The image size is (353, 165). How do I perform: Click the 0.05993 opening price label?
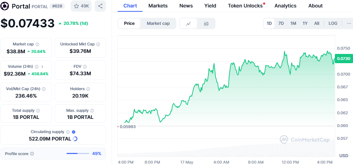(x=128, y=127)
